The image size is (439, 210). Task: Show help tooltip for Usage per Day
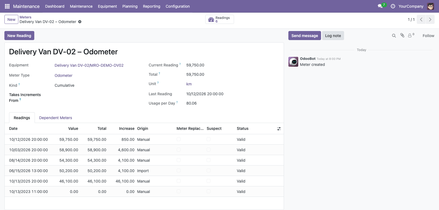(177, 102)
